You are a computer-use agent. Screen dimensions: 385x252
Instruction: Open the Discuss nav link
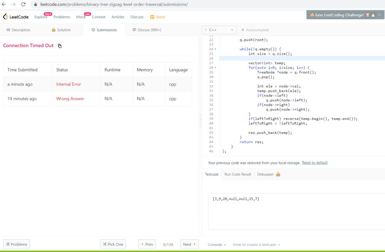tap(137, 17)
